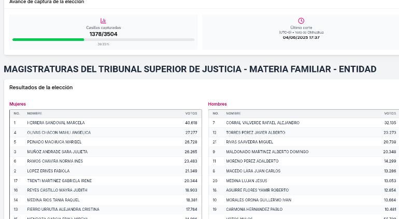Viewport: 399px width, 219px height.
Task: Select row HERRERA SANDOVAL MARCELA
Action: coord(106,123)
